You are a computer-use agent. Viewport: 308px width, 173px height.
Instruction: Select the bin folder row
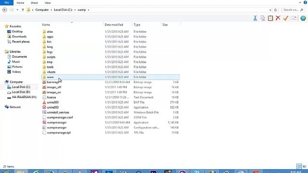coord(110,42)
